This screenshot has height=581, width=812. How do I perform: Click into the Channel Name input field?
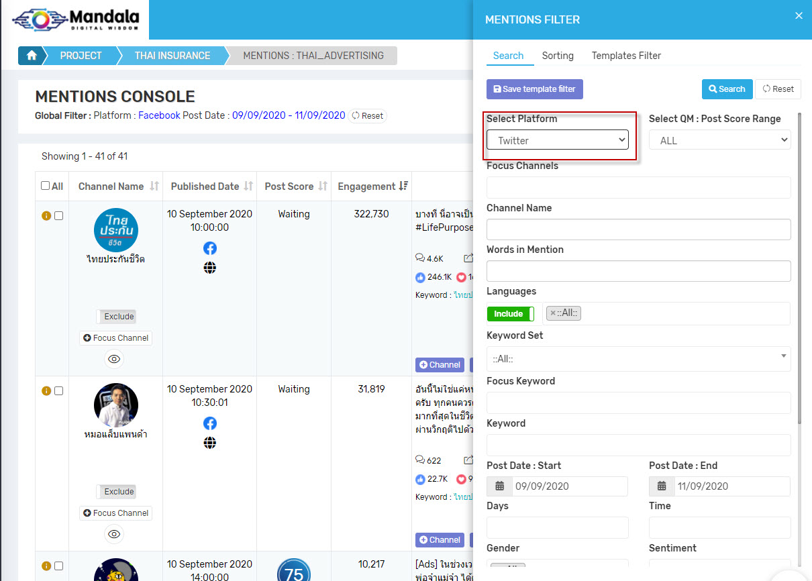[x=638, y=229]
